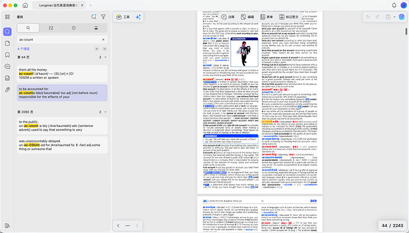This screenshot has width=409, height=233.
Task: Switch to 注释 annotation mode
Action: pyautogui.click(x=228, y=17)
